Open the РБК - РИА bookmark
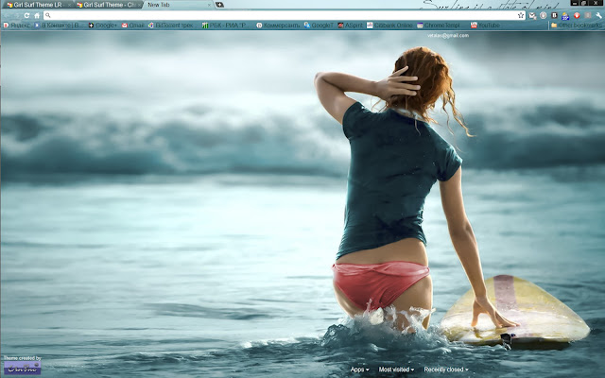This screenshot has height=378, width=605. click(x=225, y=26)
